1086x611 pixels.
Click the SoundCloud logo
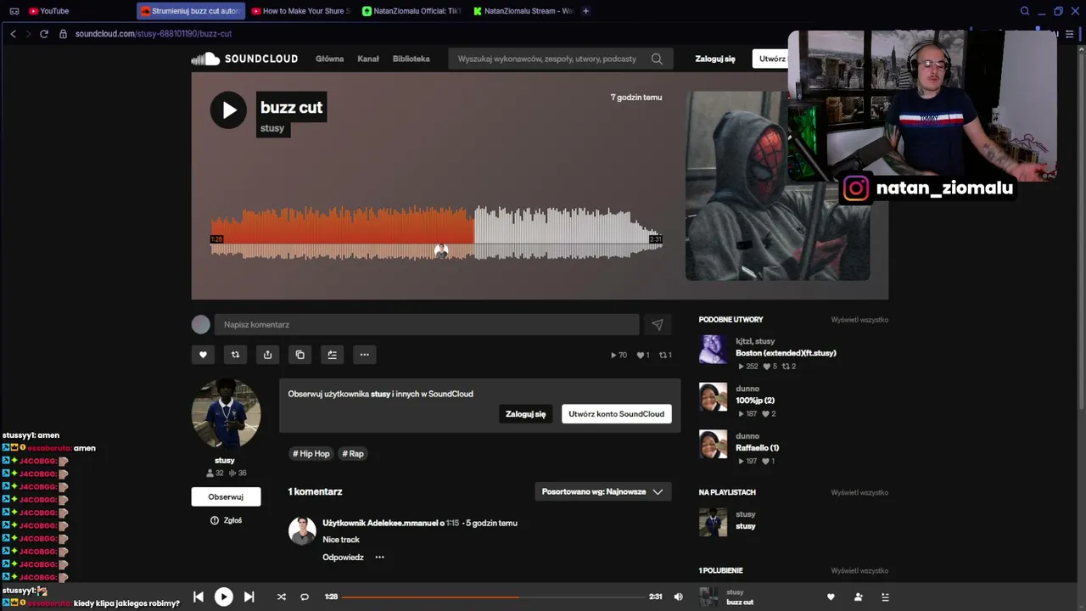point(244,59)
